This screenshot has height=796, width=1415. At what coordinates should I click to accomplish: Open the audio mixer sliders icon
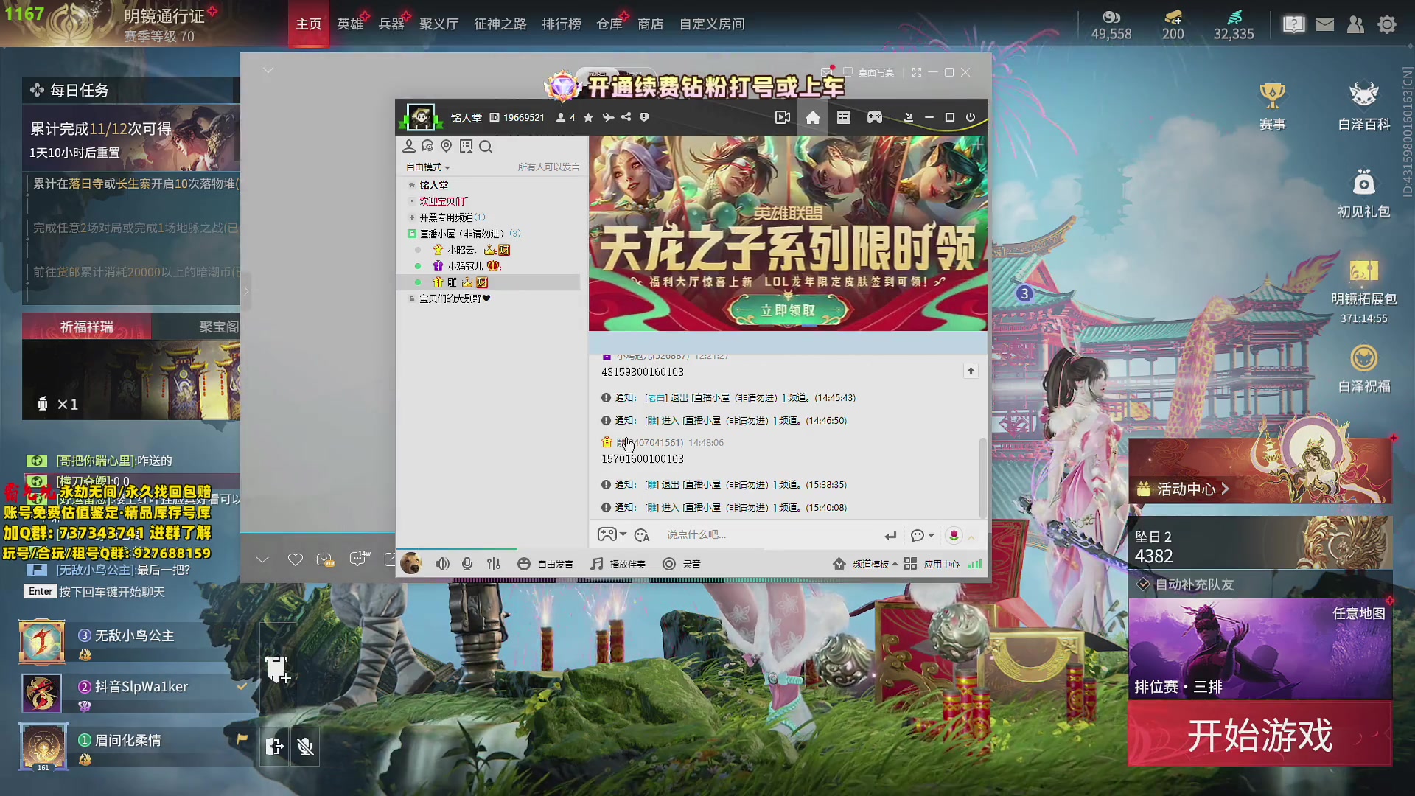[x=494, y=564]
